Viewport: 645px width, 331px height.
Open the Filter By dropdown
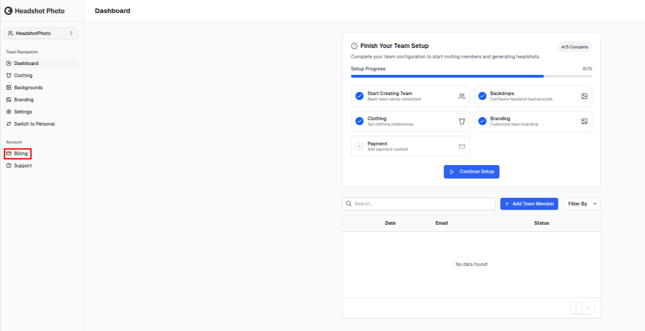[x=581, y=204]
